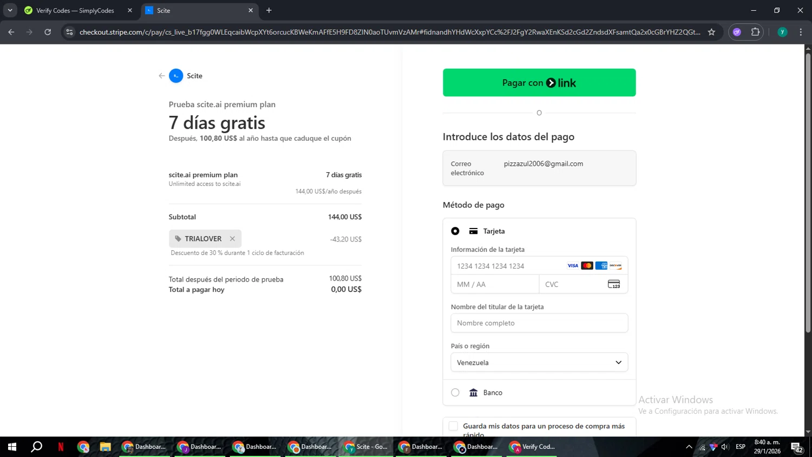
Task: Open the Windows notification center
Action: point(797,447)
